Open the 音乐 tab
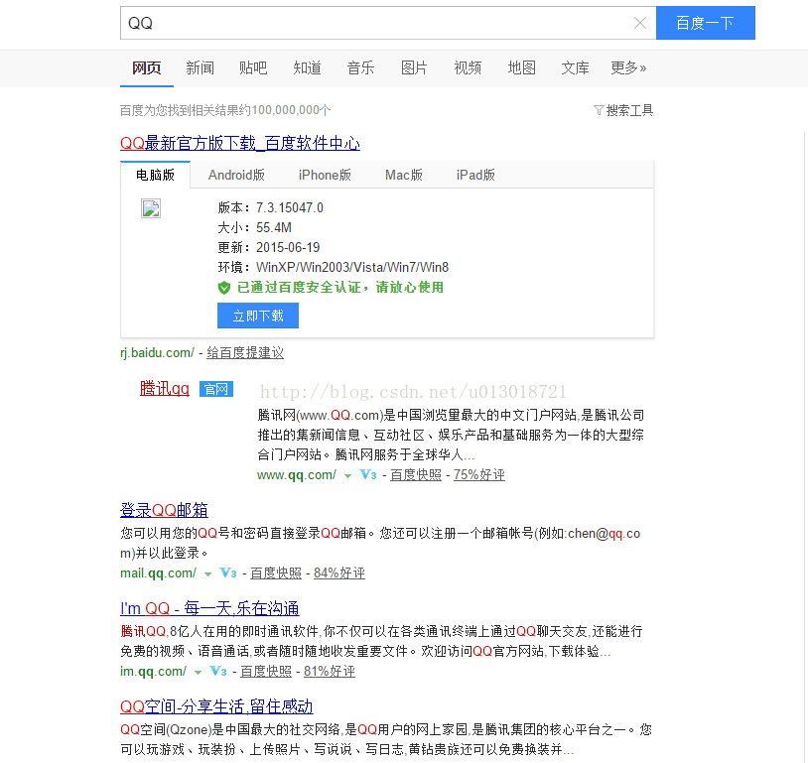This screenshot has width=808, height=763. (x=360, y=68)
